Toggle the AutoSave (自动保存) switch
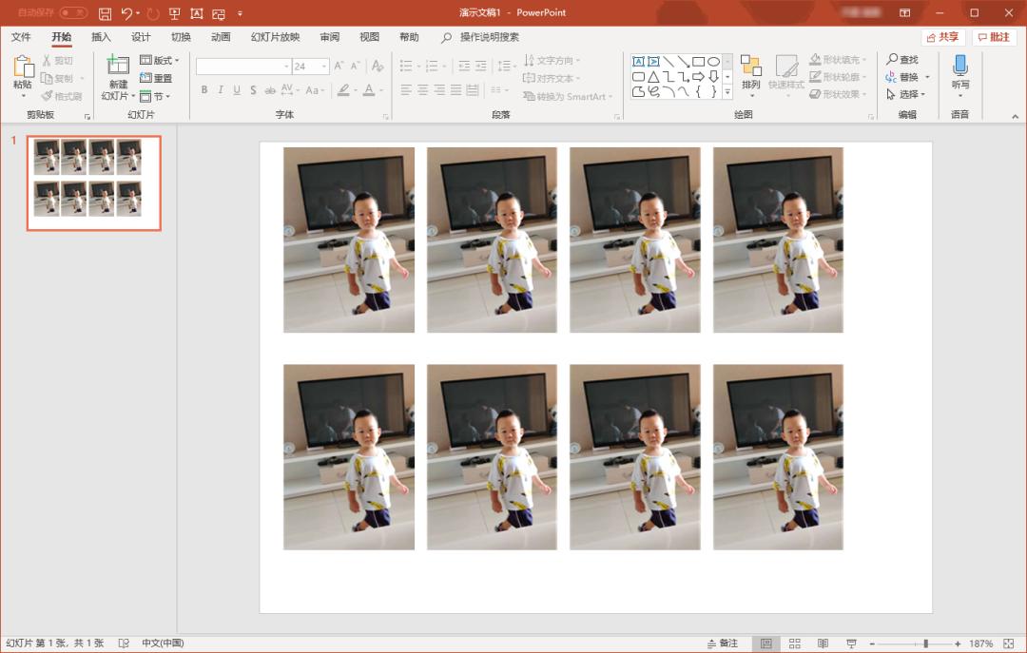 pos(73,13)
